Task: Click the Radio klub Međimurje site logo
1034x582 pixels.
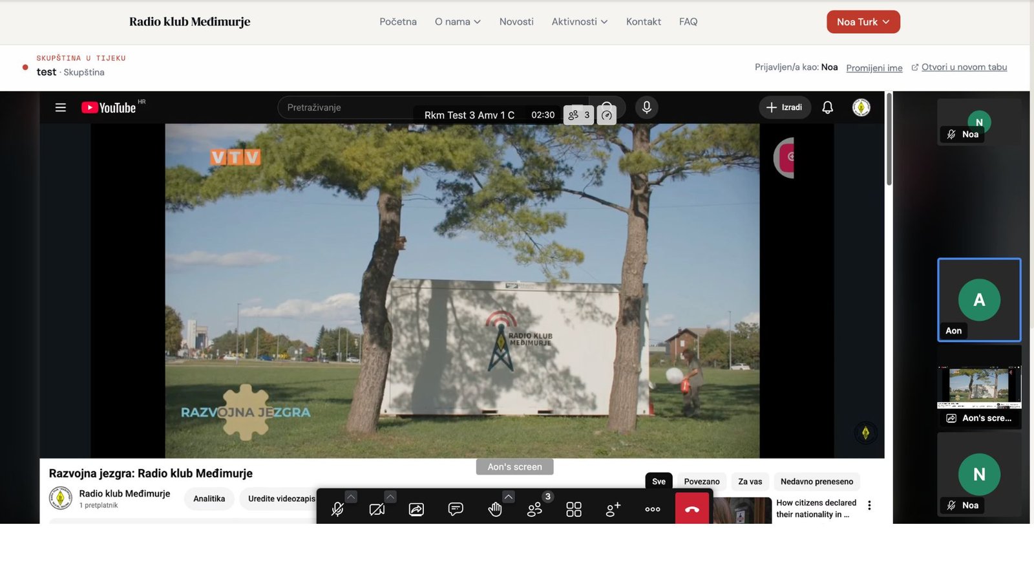Action: tap(190, 22)
